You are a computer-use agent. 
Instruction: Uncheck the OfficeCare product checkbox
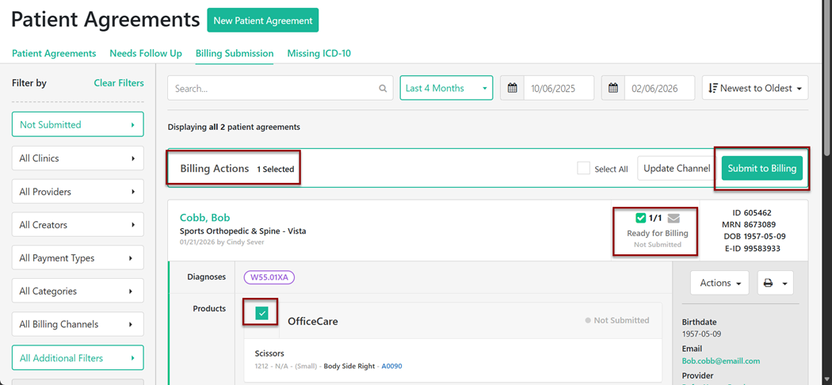tap(261, 314)
